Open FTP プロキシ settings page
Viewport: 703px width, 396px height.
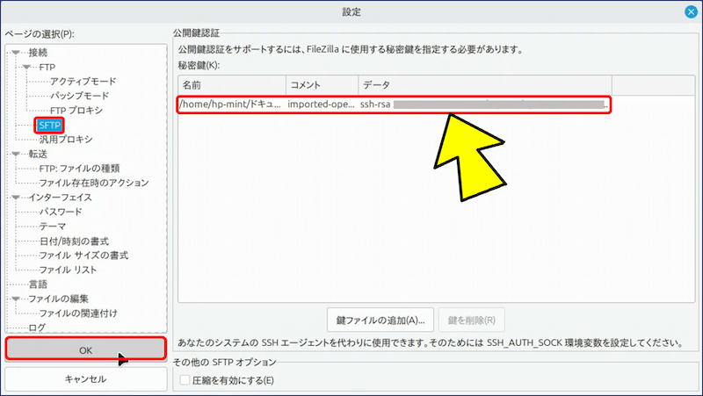tap(76, 111)
